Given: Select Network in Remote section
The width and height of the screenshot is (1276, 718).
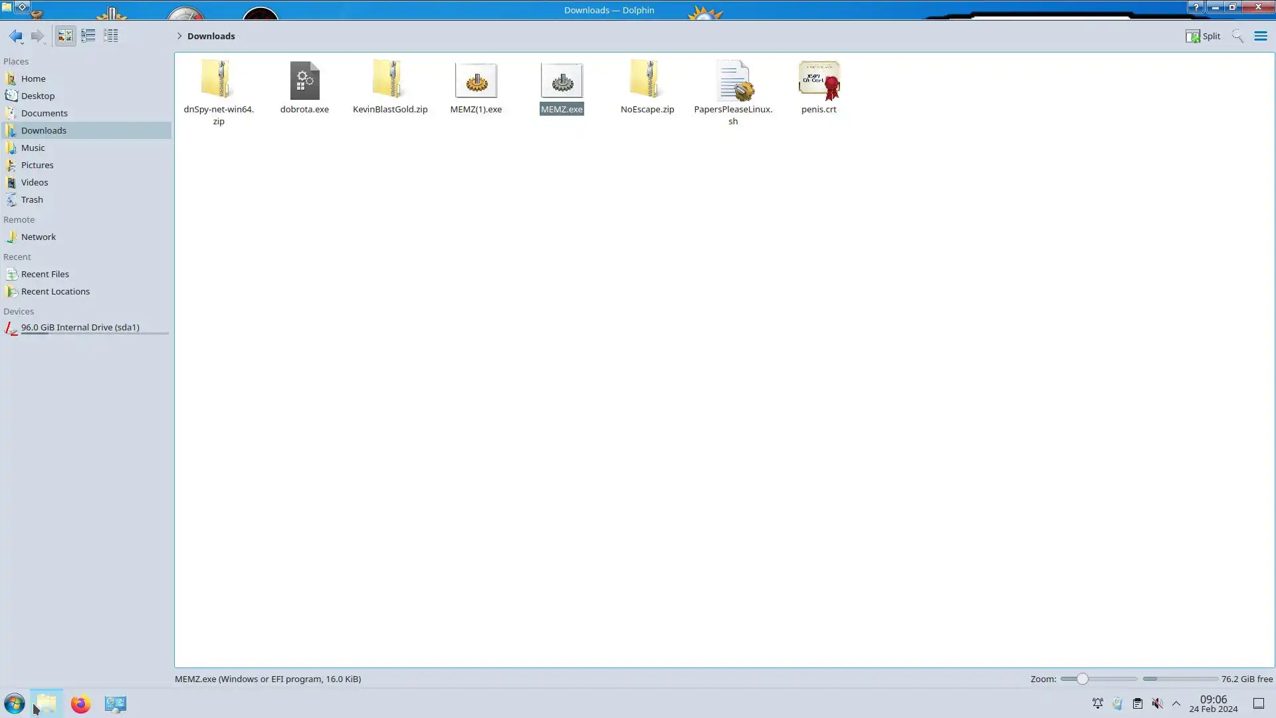Looking at the screenshot, I should [x=38, y=237].
